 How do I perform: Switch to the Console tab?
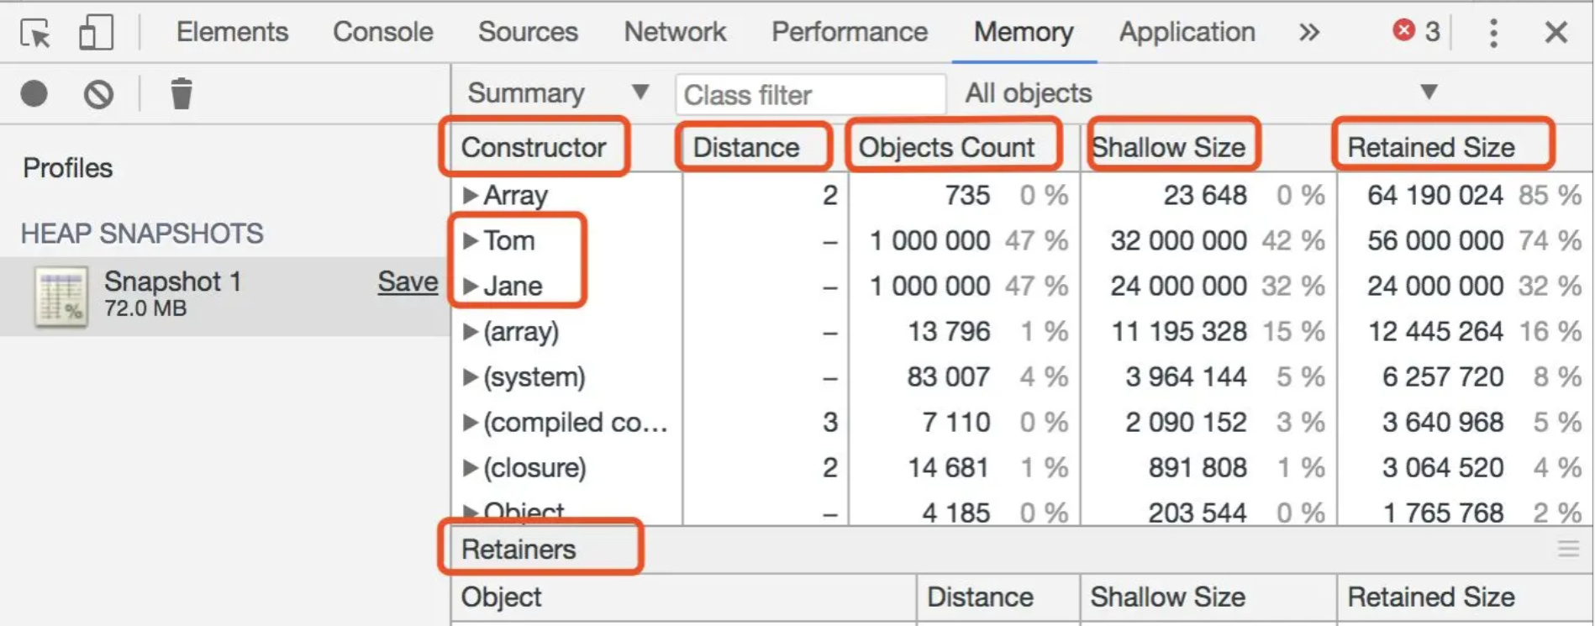click(x=383, y=32)
